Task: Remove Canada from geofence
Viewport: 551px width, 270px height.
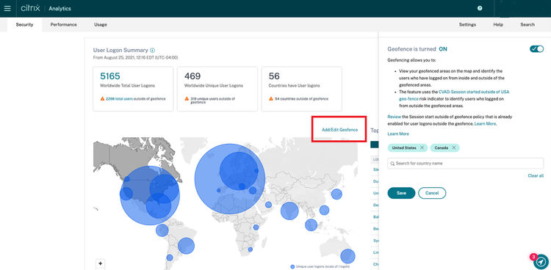Action: pos(454,147)
